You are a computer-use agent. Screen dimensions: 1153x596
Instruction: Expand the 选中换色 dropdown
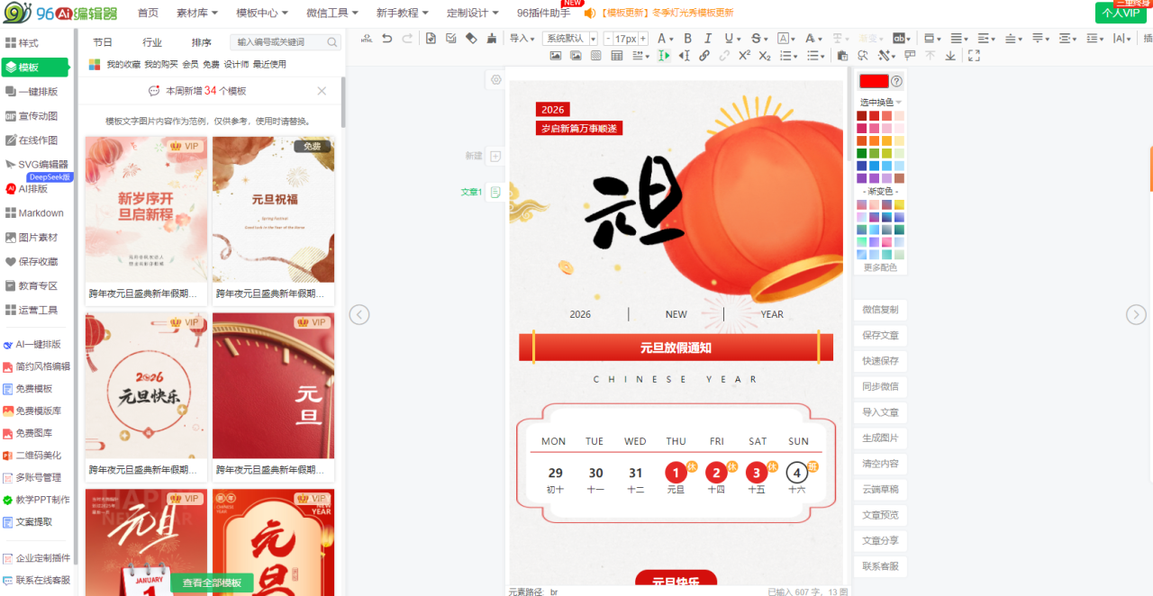coord(880,103)
